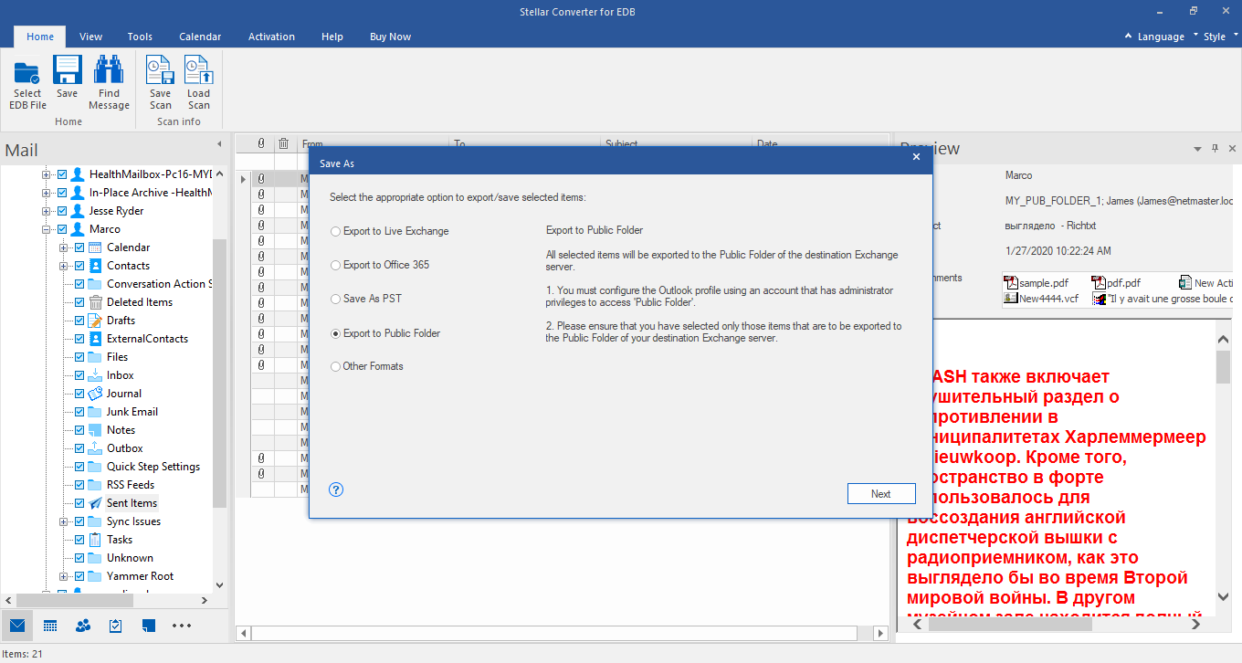Uncheck the Sent Items folder checkbox
Screen dimensions: 1242x663
pyautogui.click(x=79, y=502)
